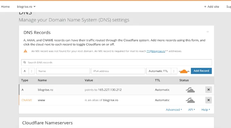231x128 pixels.
Task: Click the IPv4 address input field
Action: click(x=118, y=71)
